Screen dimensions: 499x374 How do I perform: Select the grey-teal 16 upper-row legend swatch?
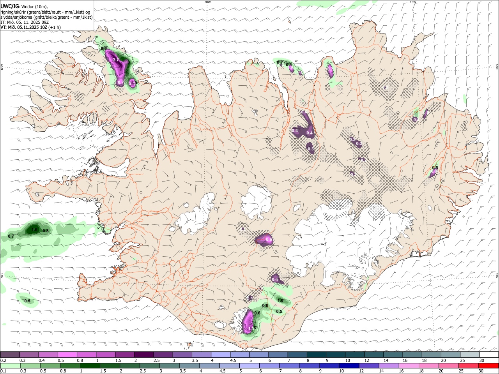click(x=412, y=355)
